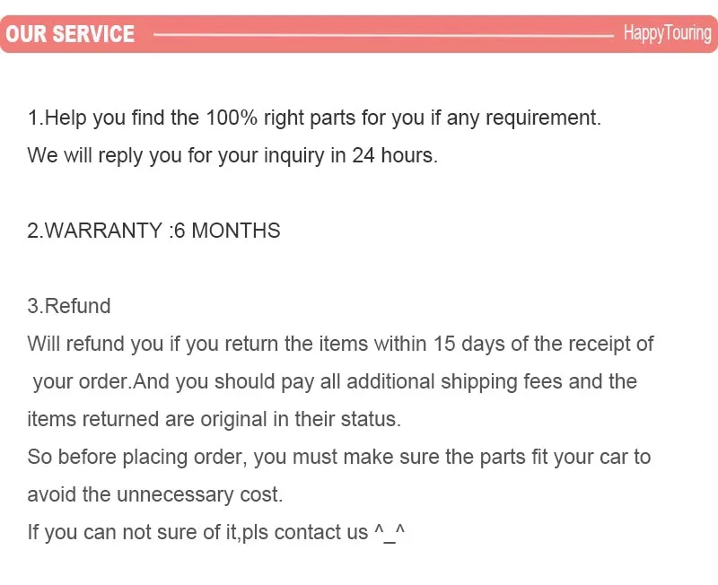Click the '3.Refund' heading
The width and height of the screenshot is (718, 585).
click(x=69, y=306)
